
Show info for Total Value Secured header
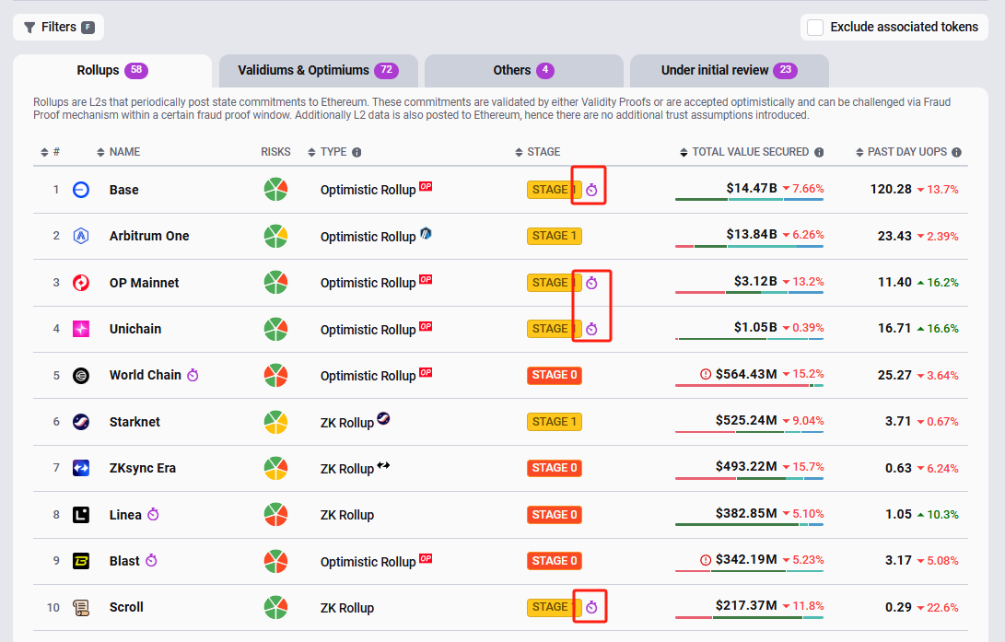click(x=819, y=153)
